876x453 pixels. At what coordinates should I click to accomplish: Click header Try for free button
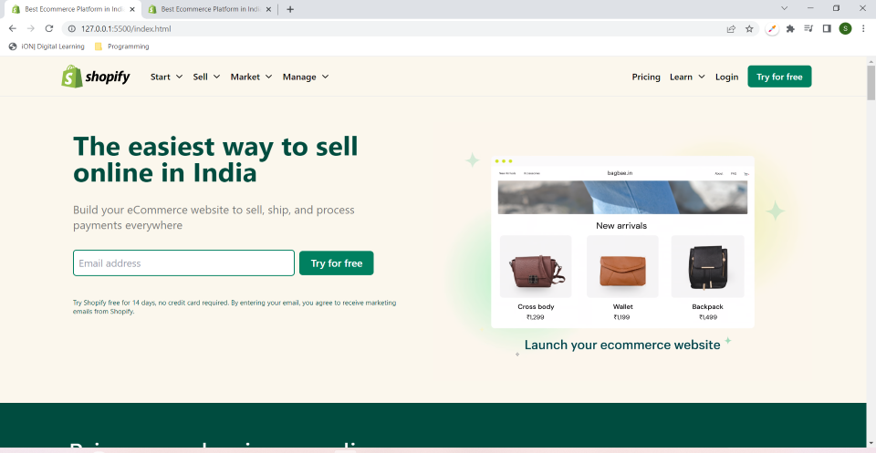pos(779,77)
